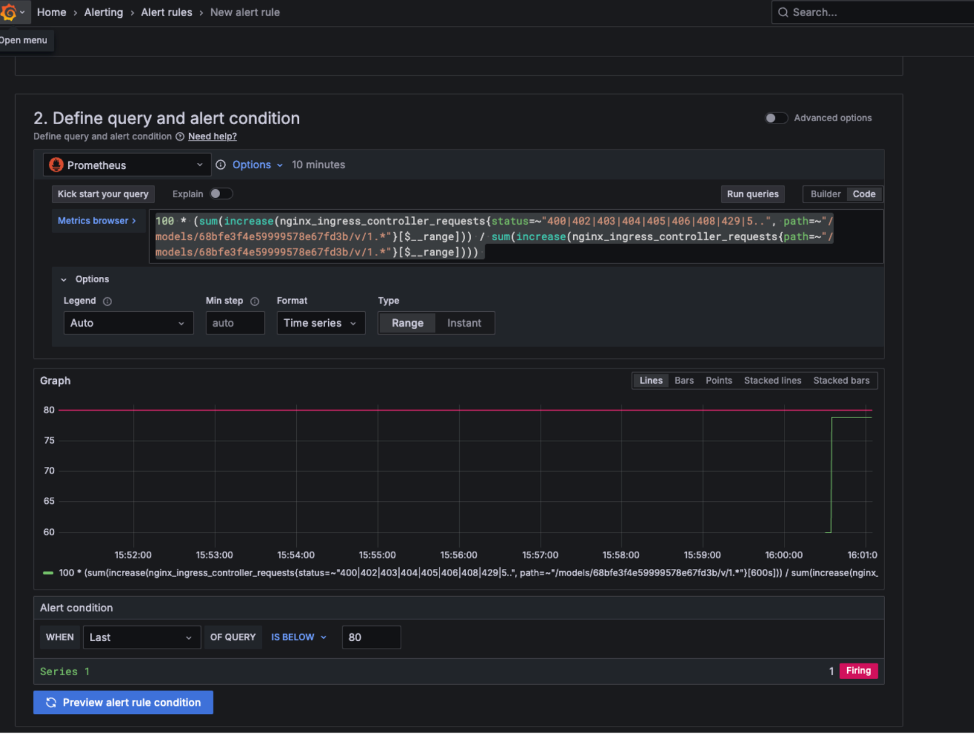Click the search magnifier icon
Image resolution: width=974 pixels, height=734 pixels.
[x=783, y=12]
